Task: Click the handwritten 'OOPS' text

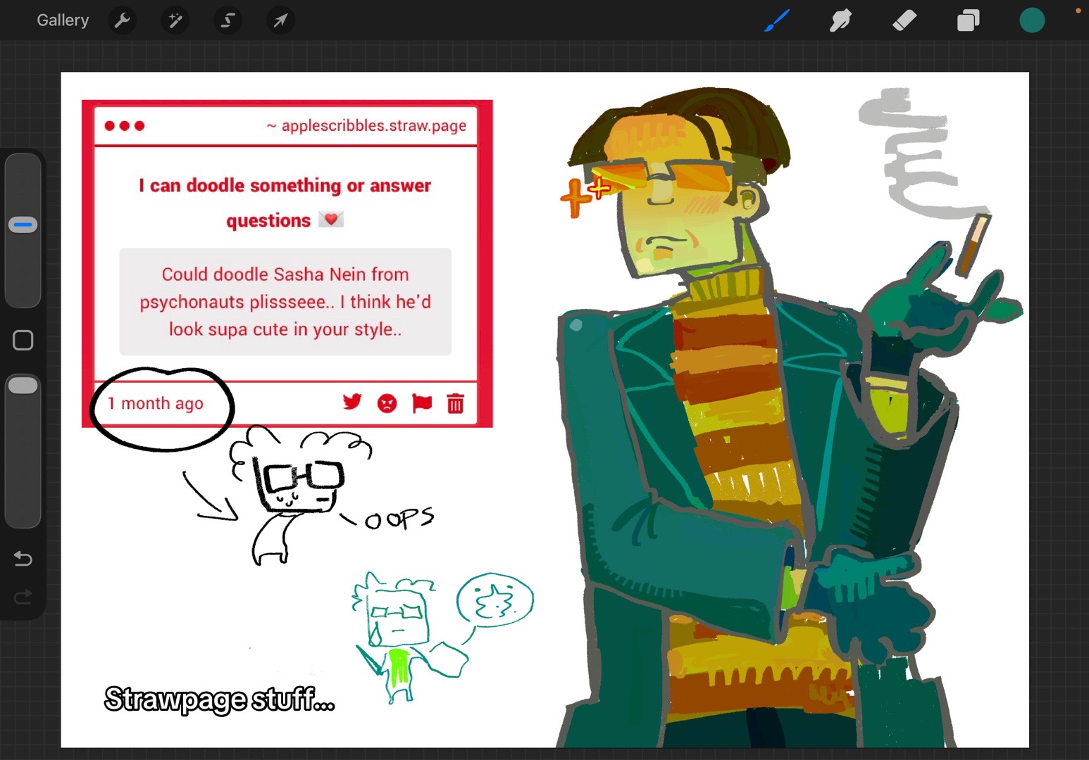Action: coord(399,519)
